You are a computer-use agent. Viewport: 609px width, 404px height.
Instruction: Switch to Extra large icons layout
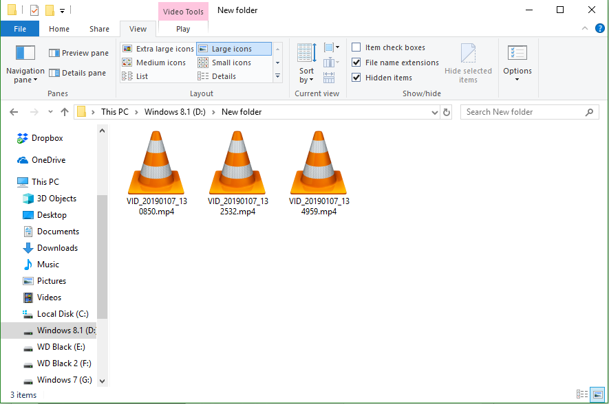[158, 48]
